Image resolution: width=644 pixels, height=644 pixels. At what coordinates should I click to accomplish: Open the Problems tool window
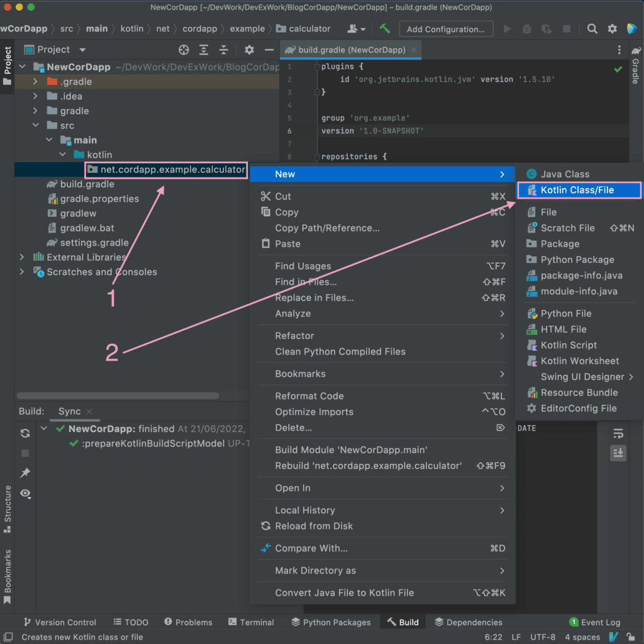point(188,622)
